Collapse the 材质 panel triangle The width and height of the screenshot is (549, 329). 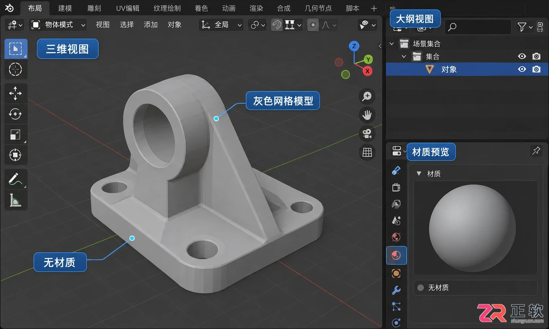[419, 174]
